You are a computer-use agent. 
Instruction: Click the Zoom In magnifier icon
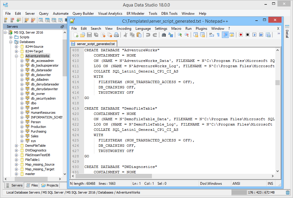(x=180, y=35)
